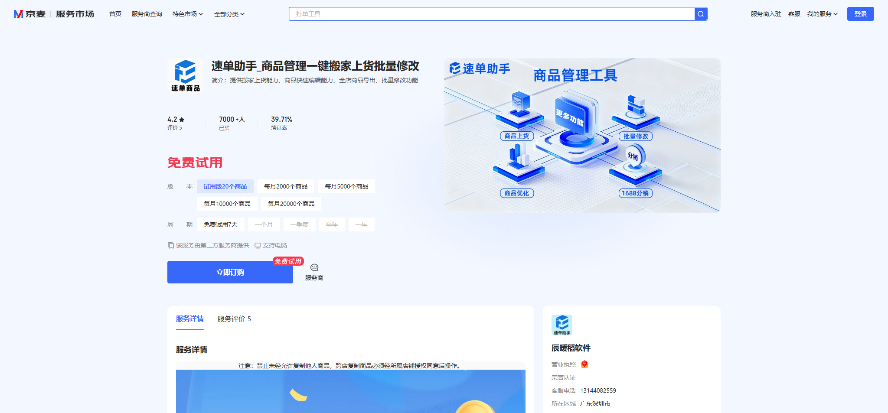Click the 支持电脑 monitor icon
This screenshot has width=888, height=413.
[258, 245]
